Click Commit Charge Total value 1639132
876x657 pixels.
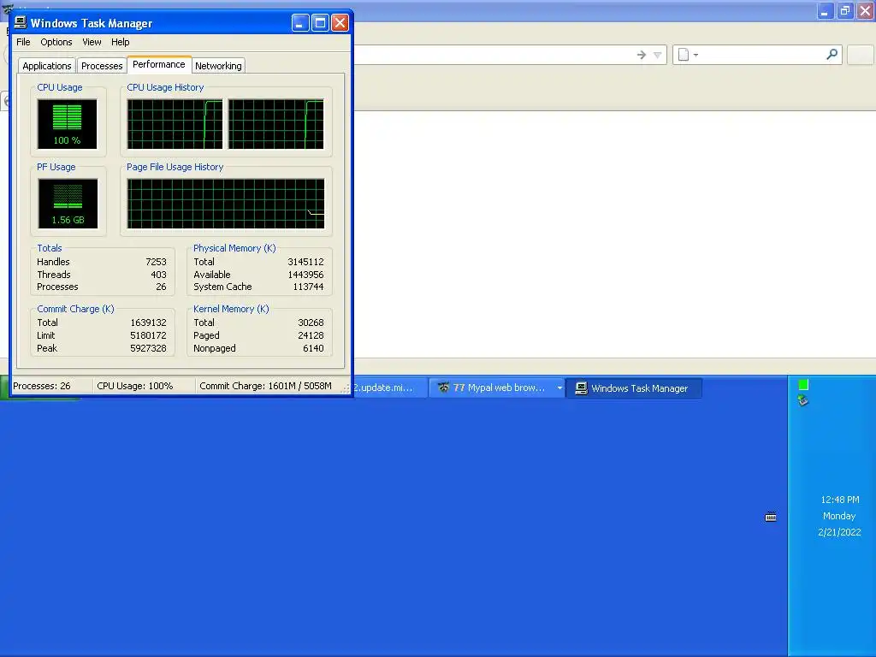tap(148, 323)
